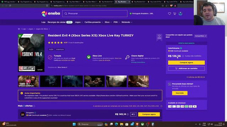
Task: Click the +3 ofertas de R$ 145,14 link
Action: click(x=195, y=77)
